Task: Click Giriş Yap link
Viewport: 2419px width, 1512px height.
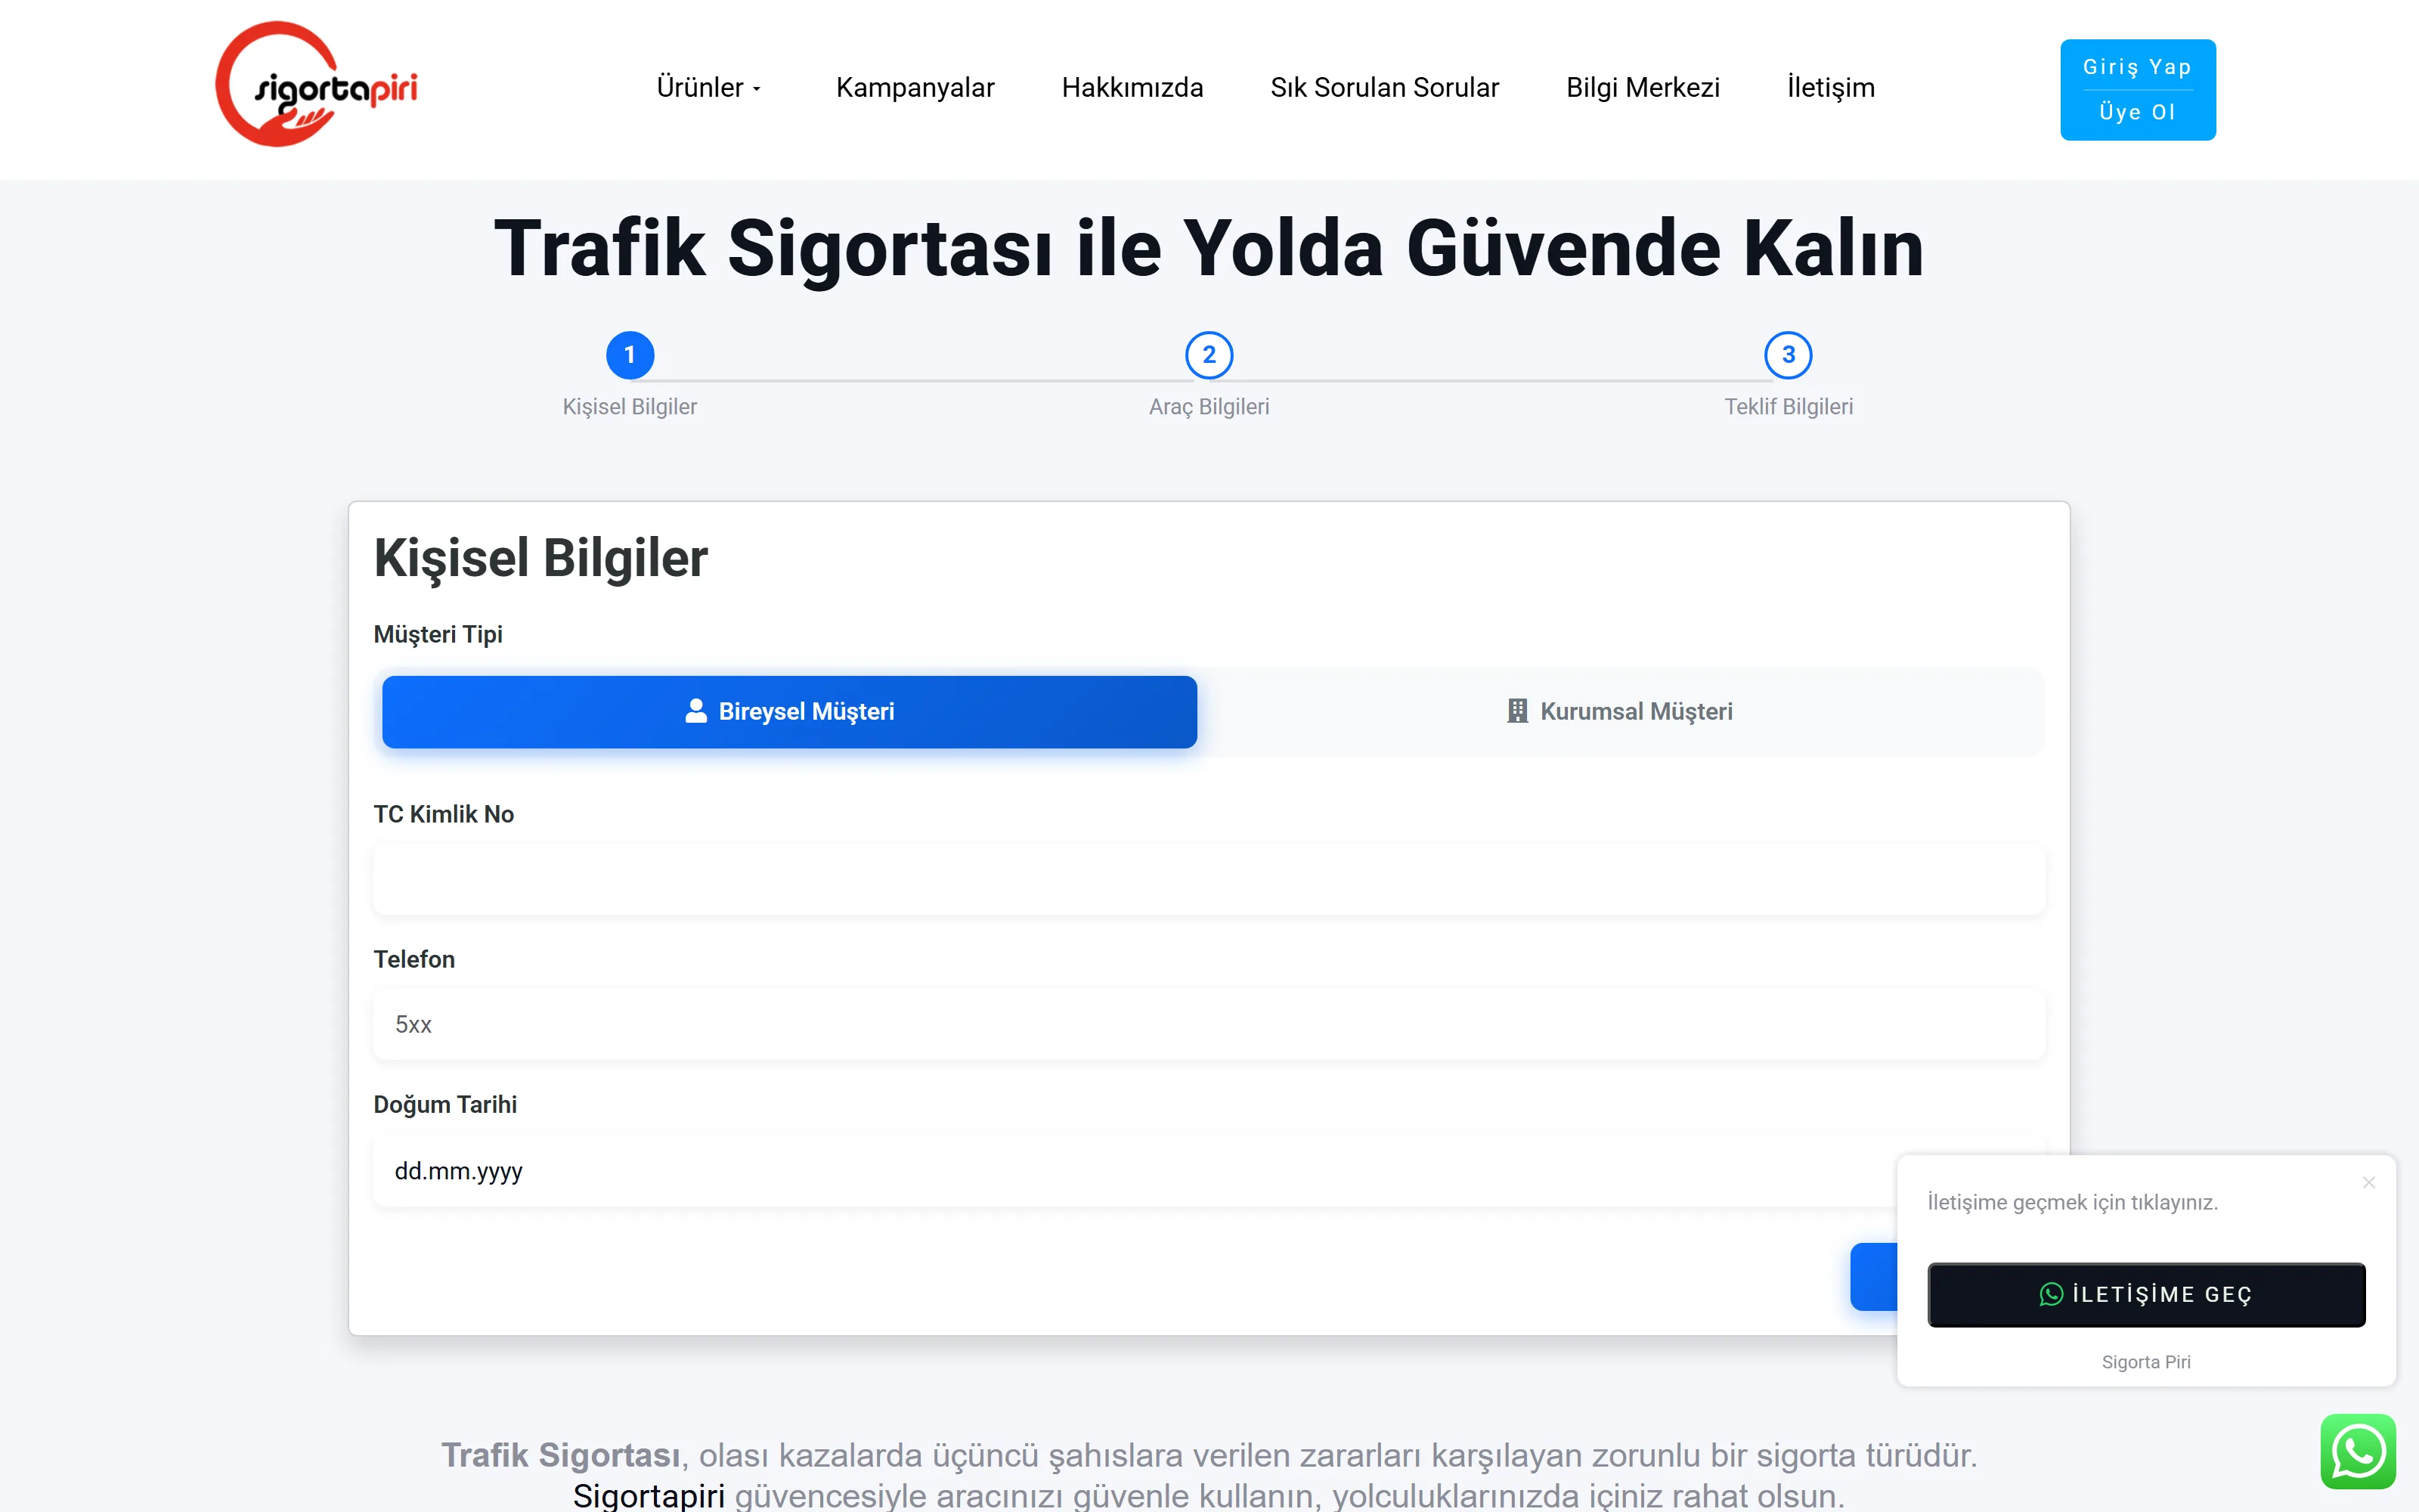Action: point(2137,67)
